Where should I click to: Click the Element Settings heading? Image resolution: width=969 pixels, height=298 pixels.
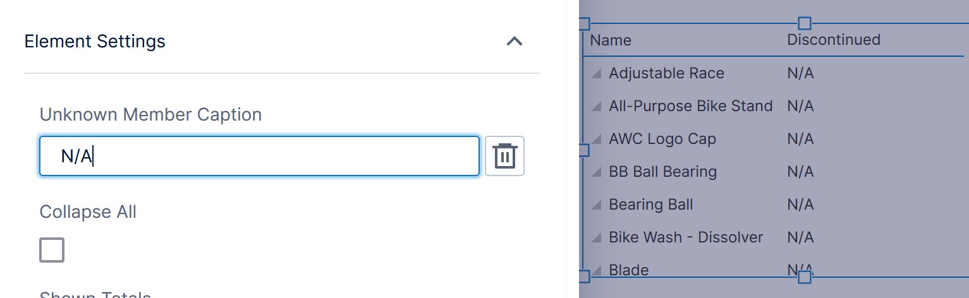[95, 42]
